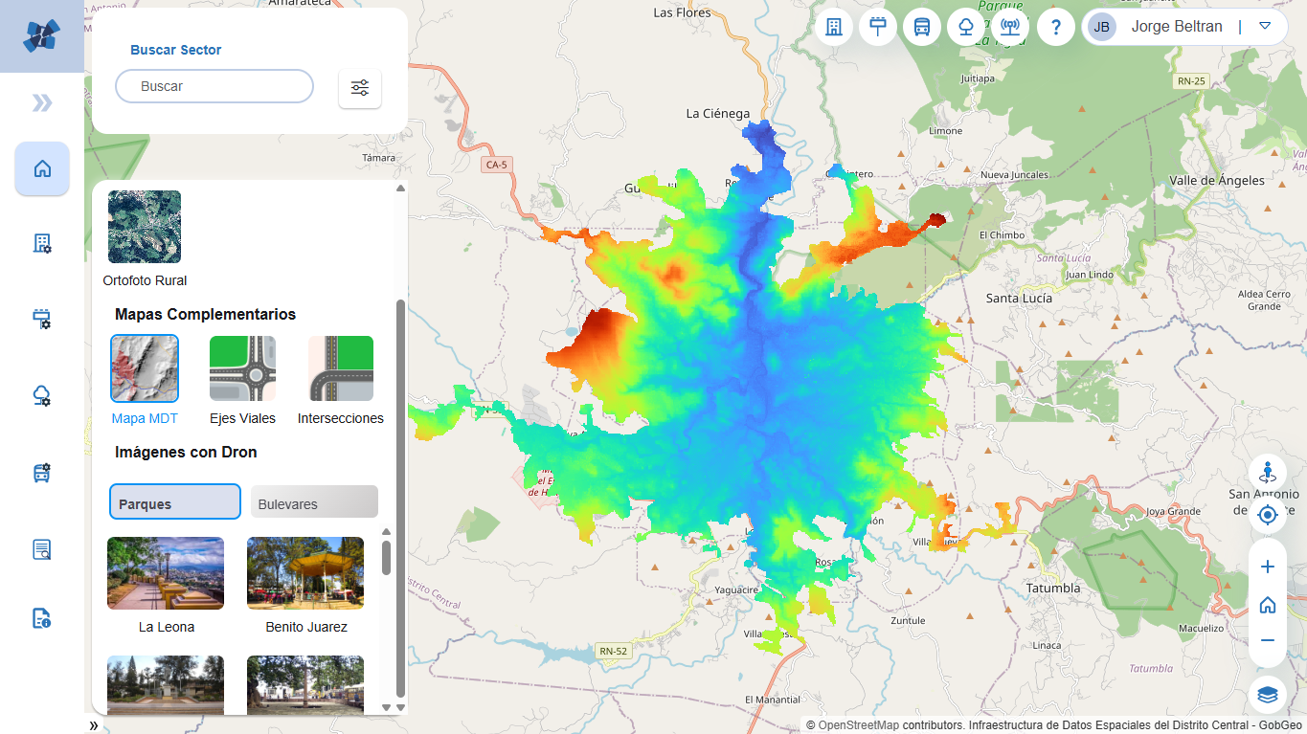Viewport: 1307px width, 734px height.
Task: Click the antenna signal icon in top toolbar
Action: (x=1009, y=27)
